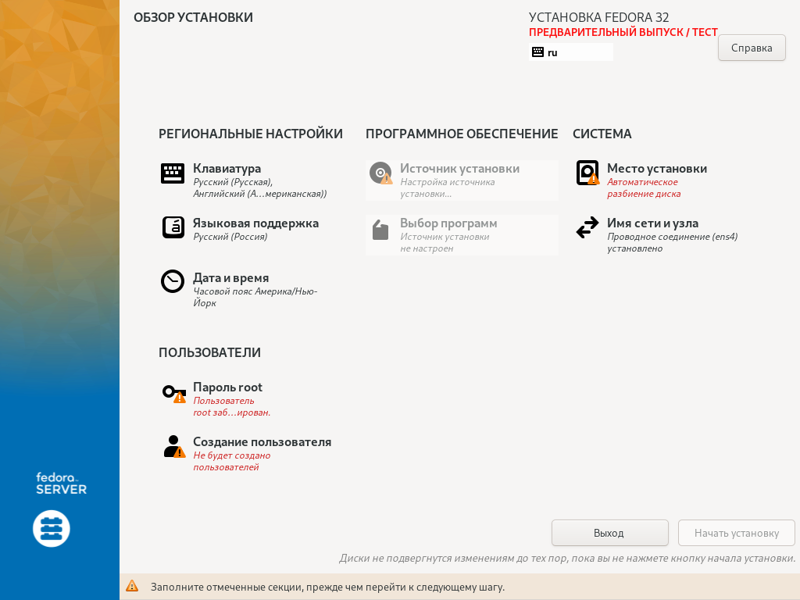This screenshot has width=800, height=600.
Task: Click the language support icon
Action: point(173,227)
